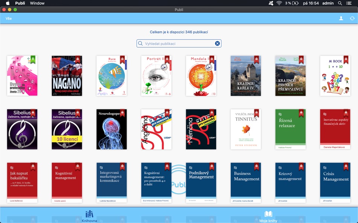
Task: Click lock ribbon on Řízená relaxace book
Action: coord(301,113)
